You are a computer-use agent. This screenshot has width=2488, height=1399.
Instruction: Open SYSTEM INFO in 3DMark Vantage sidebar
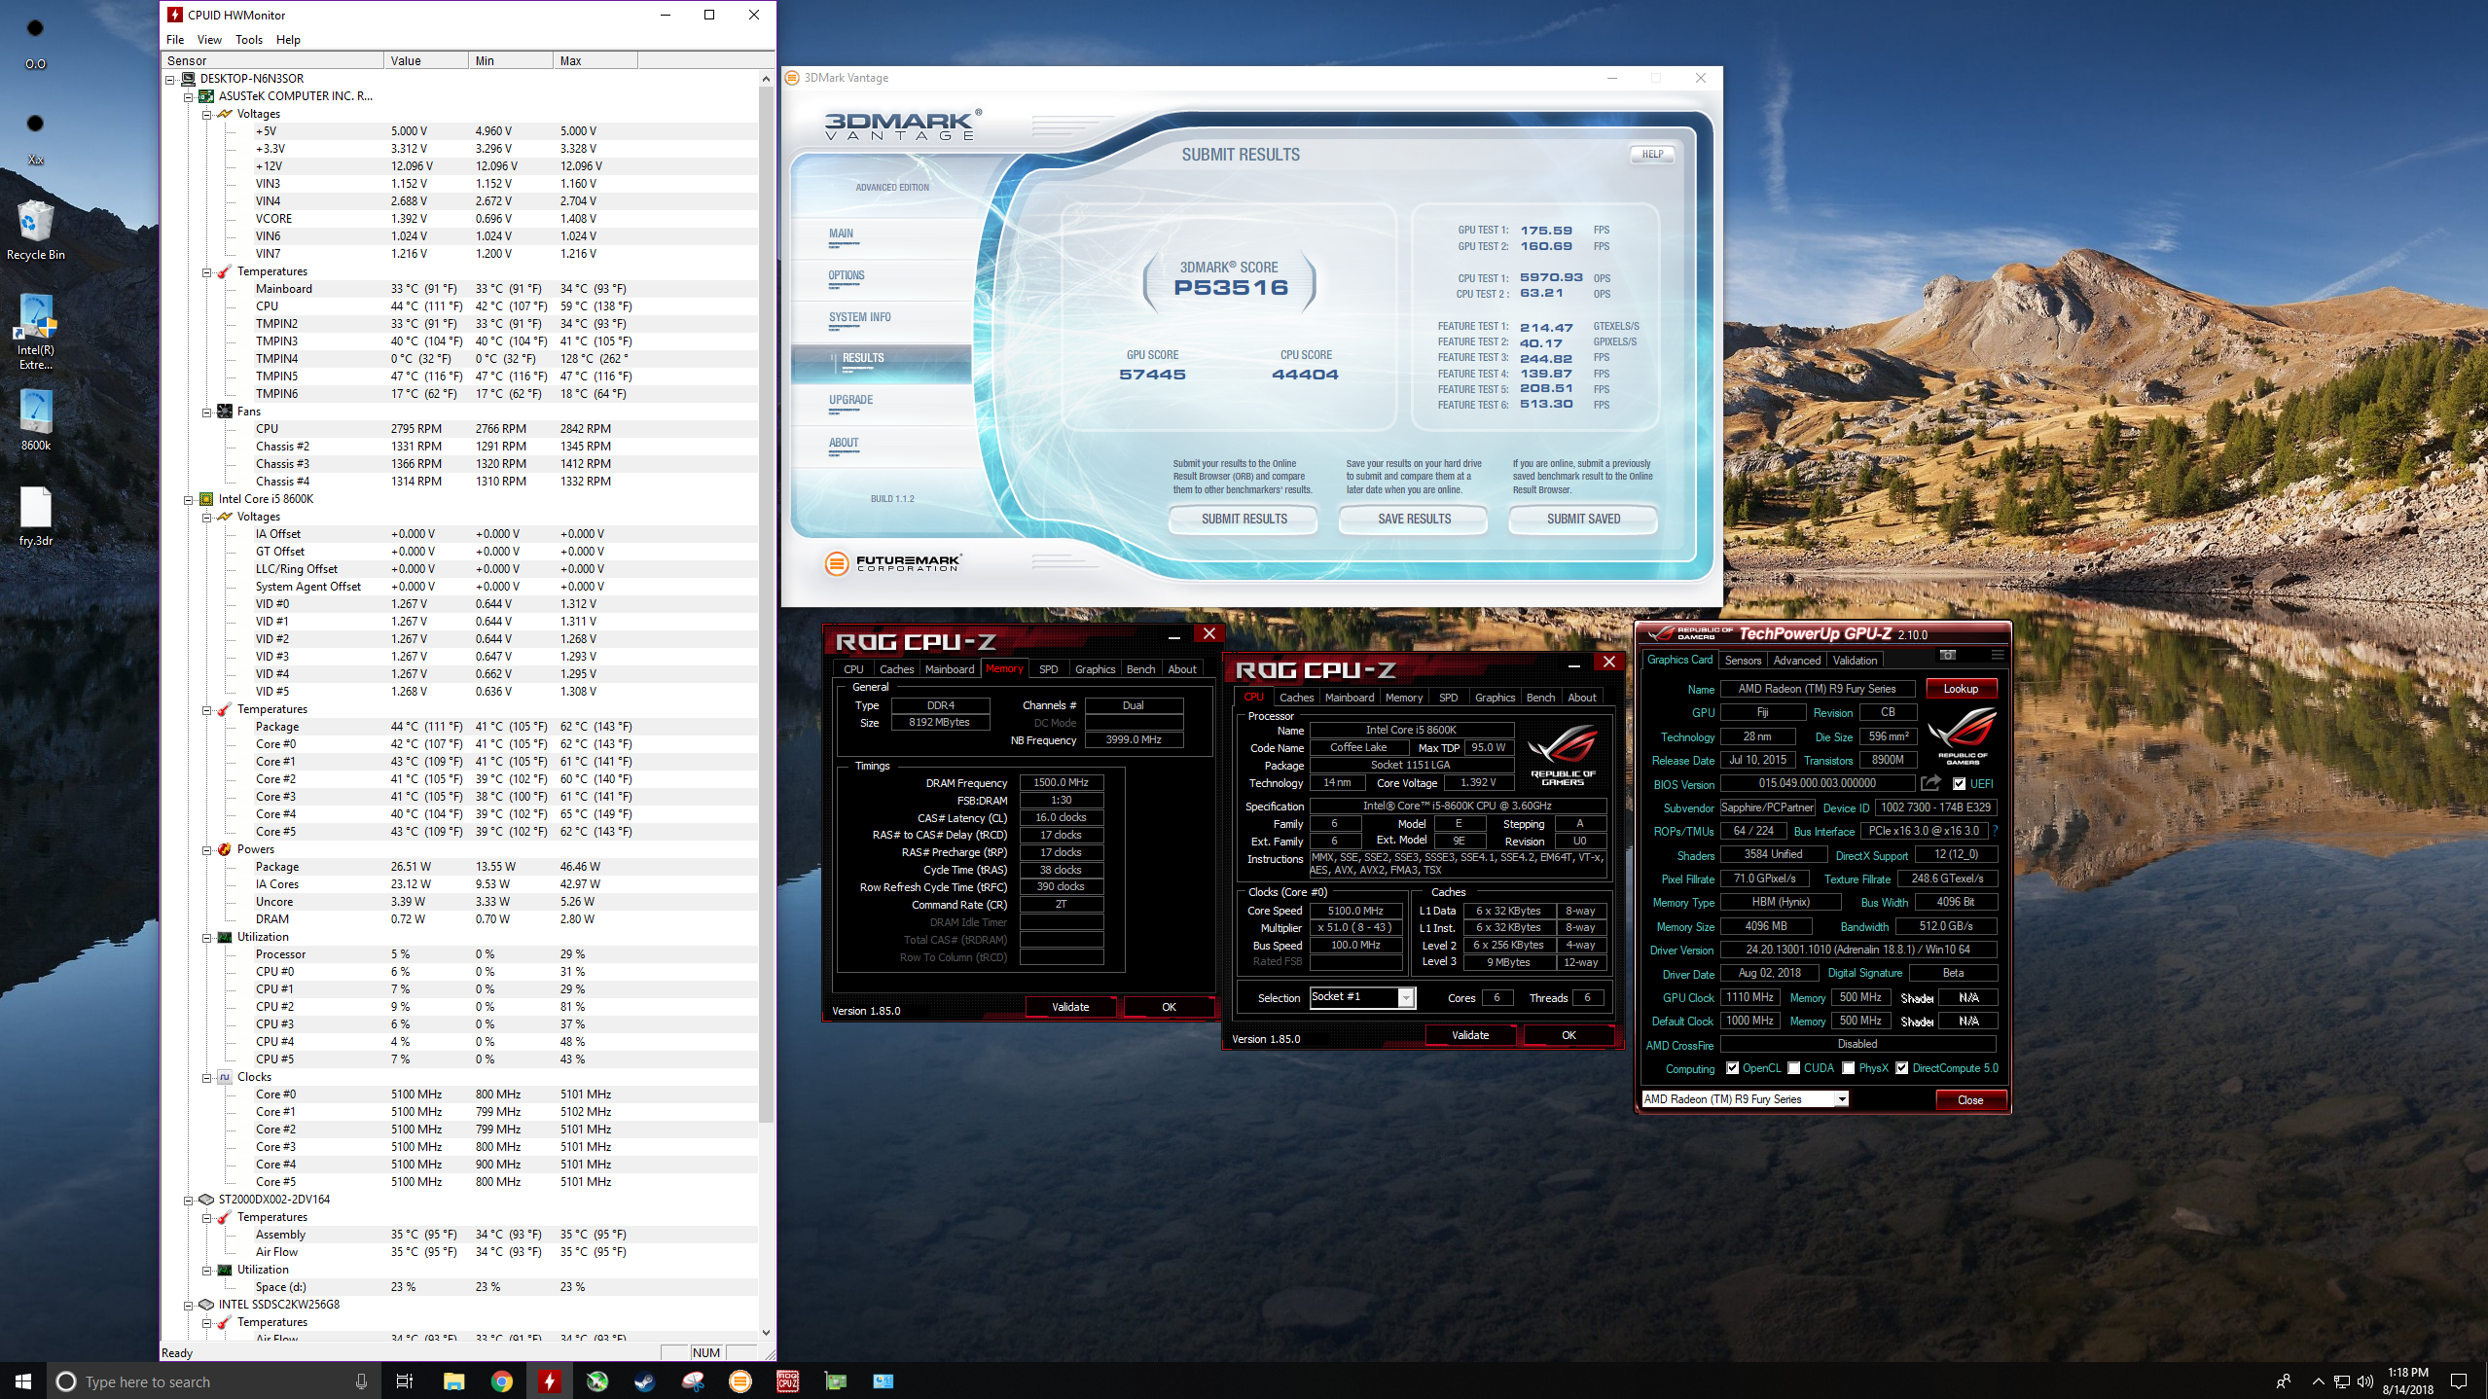(x=859, y=318)
